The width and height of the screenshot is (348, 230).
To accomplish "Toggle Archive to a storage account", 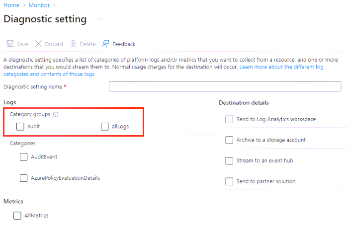I will (229, 141).
